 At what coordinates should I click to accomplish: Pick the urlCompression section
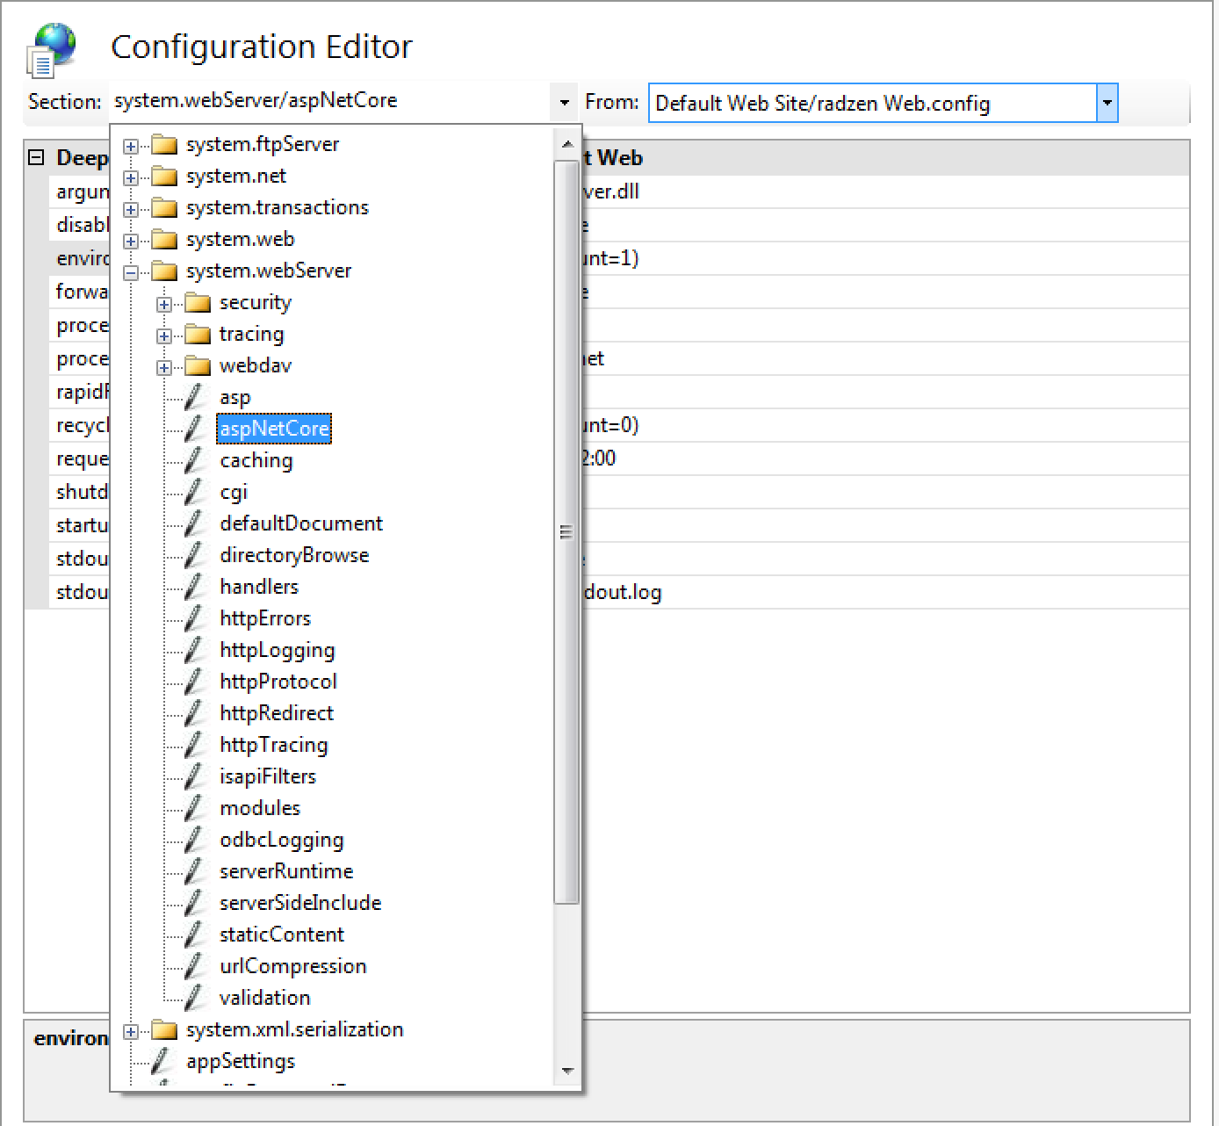292,966
